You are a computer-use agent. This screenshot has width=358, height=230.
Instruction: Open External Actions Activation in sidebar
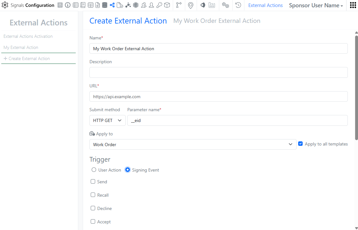pos(28,36)
